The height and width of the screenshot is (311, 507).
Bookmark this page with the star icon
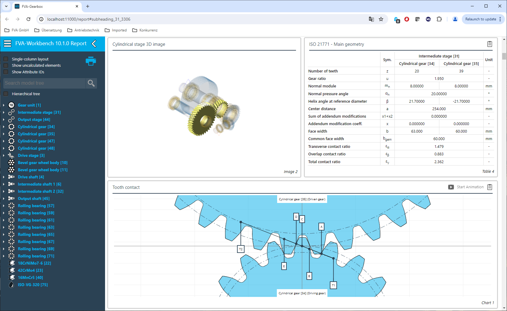point(381,19)
